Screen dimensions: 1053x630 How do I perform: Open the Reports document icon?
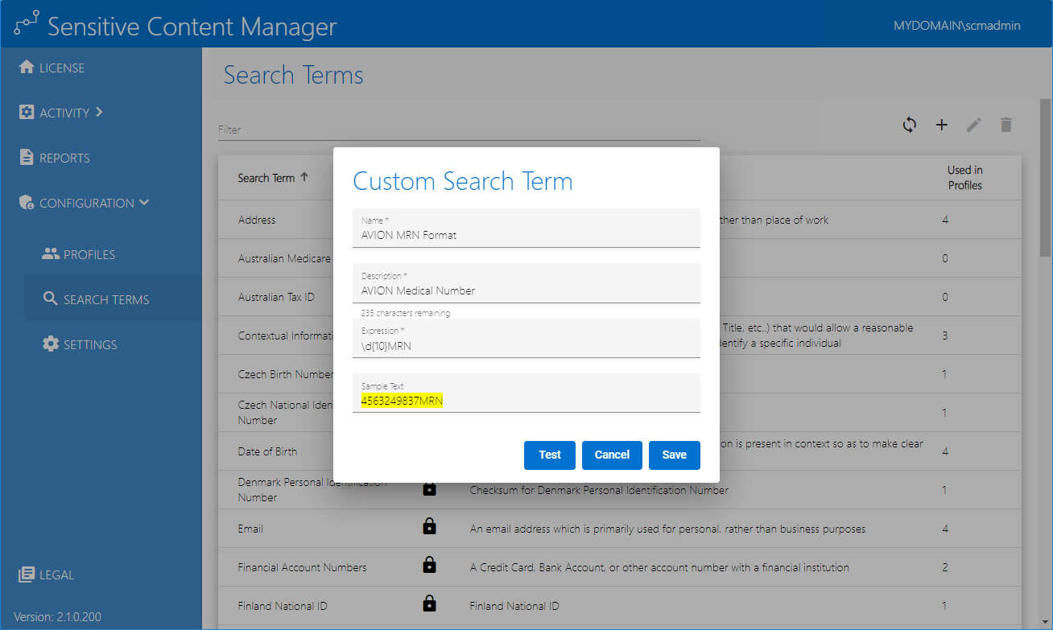coord(27,158)
